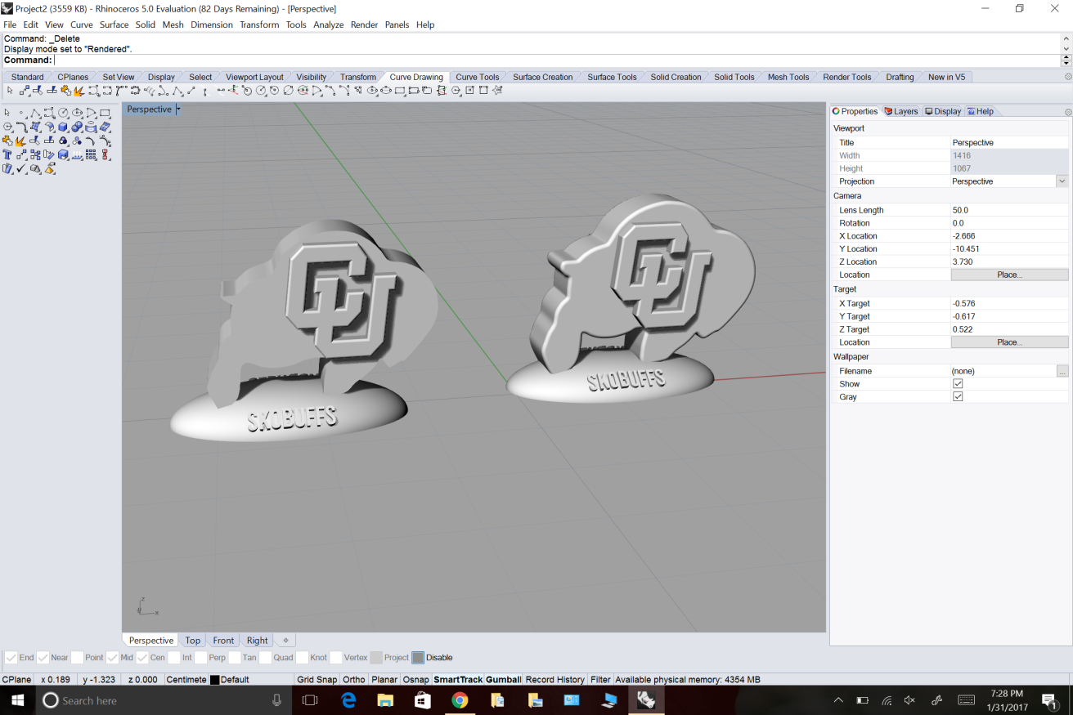Select the Fillet curves tool
Image resolution: width=1073 pixels, height=715 pixels.
tap(21, 127)
